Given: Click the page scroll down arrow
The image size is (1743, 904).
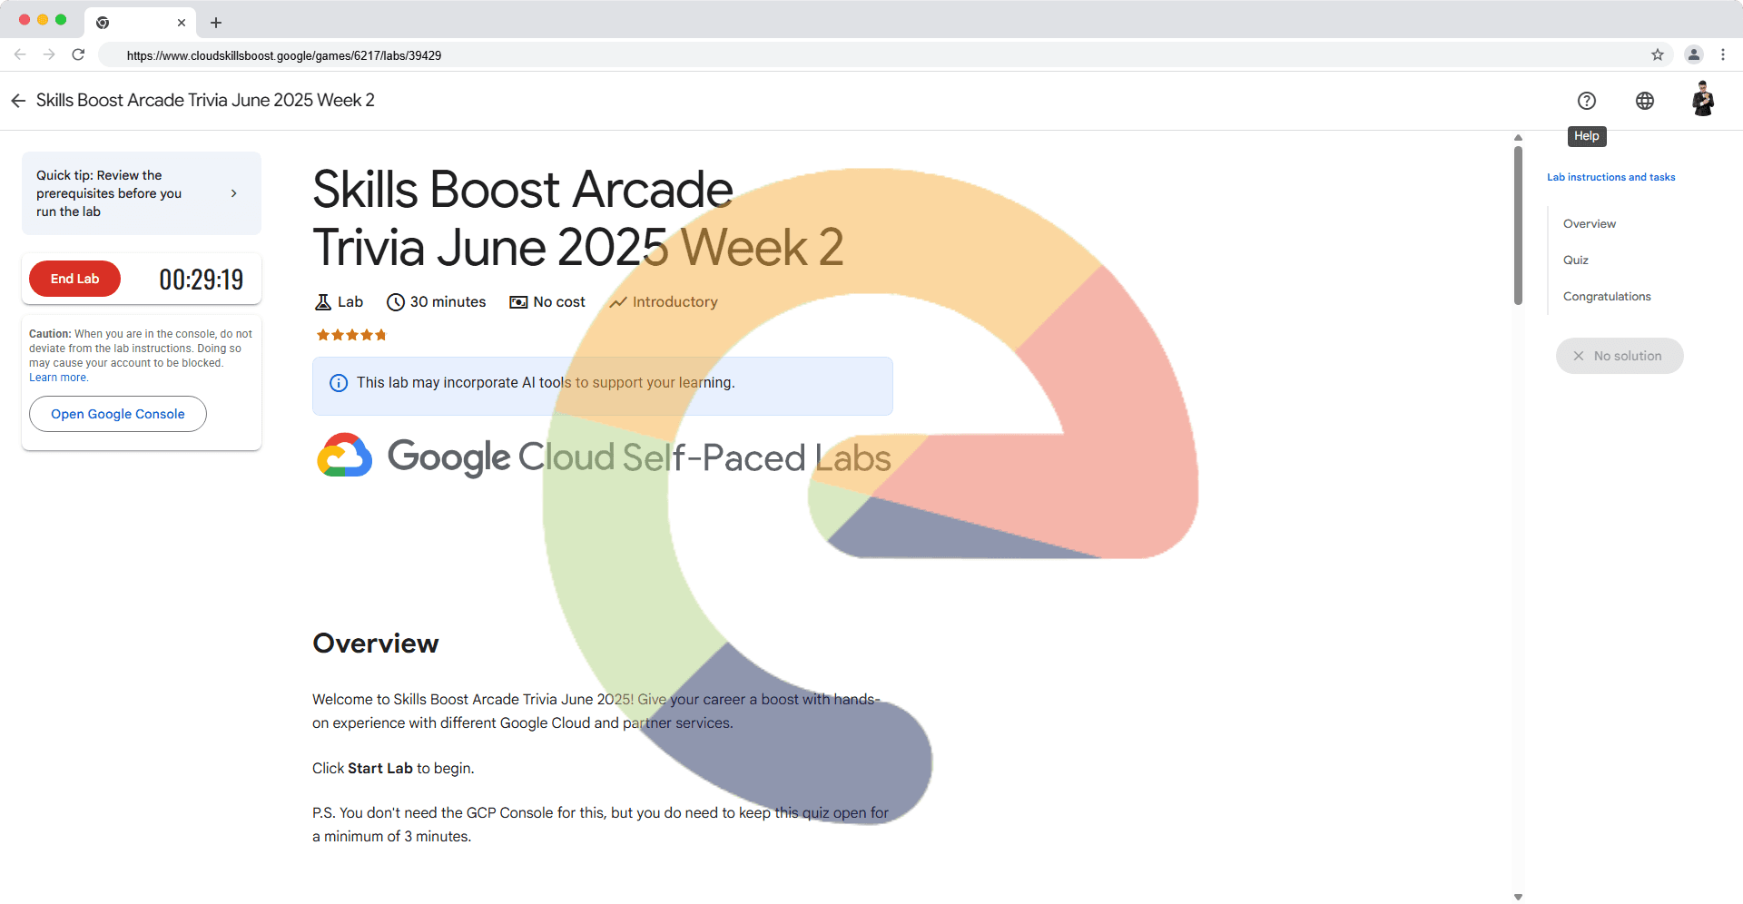Looking at the screenshot, I should point(1518,896).
